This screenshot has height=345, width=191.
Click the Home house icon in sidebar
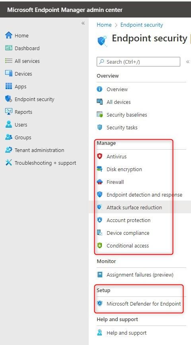9,35
